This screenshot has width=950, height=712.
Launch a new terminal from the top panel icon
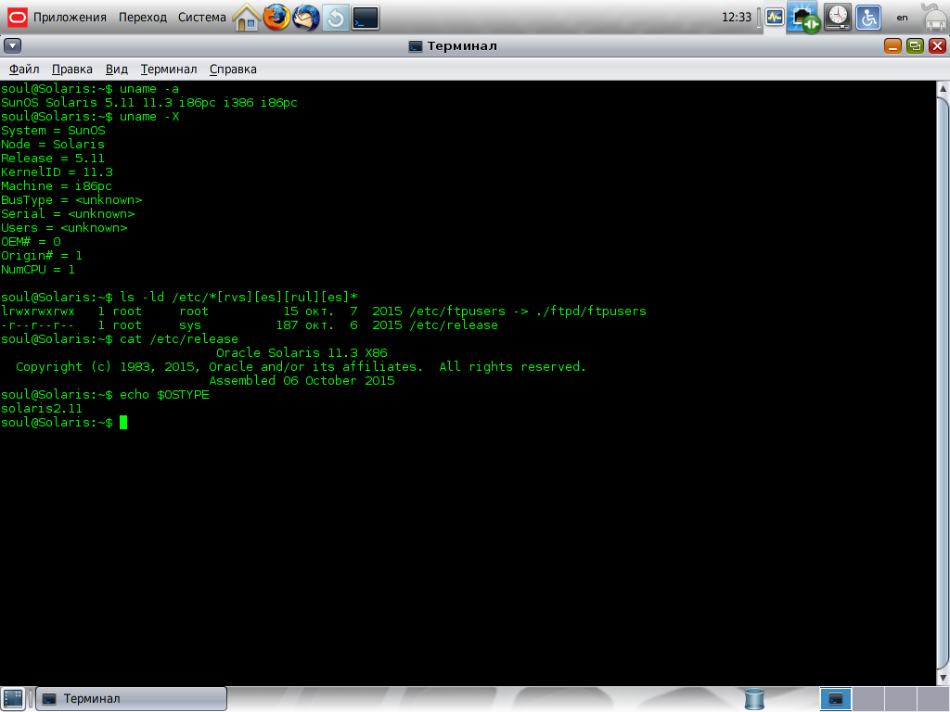(x=366, y=18)
